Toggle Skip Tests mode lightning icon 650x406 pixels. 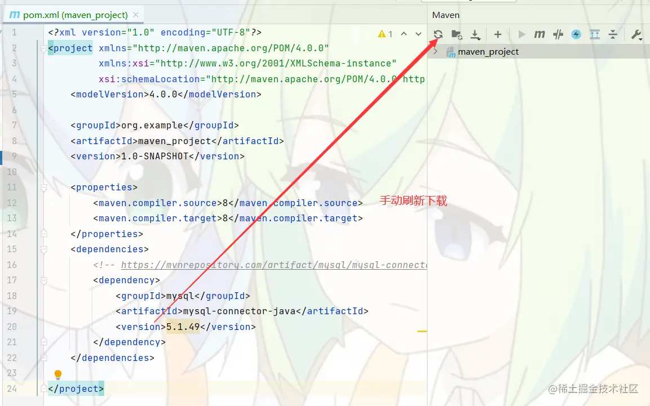coord(576,34)
